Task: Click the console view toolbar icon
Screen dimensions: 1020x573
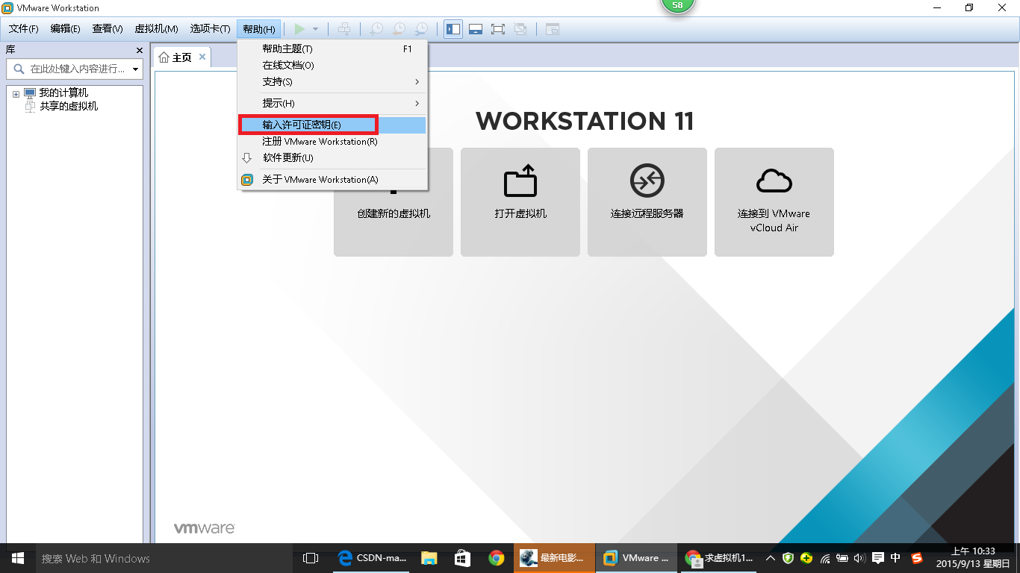Action: pos(552,29)
